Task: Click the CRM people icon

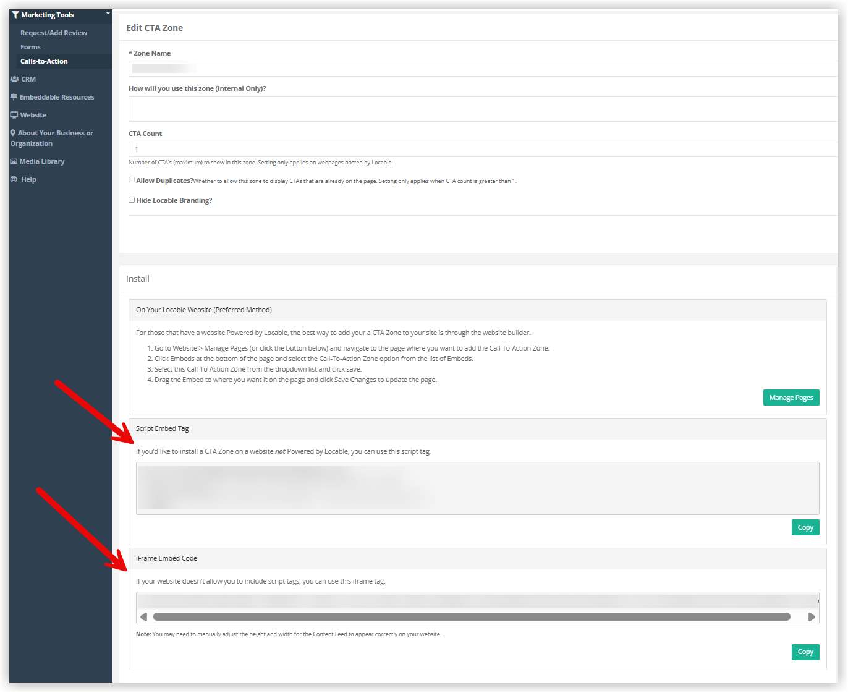Action: coord(14,79)
